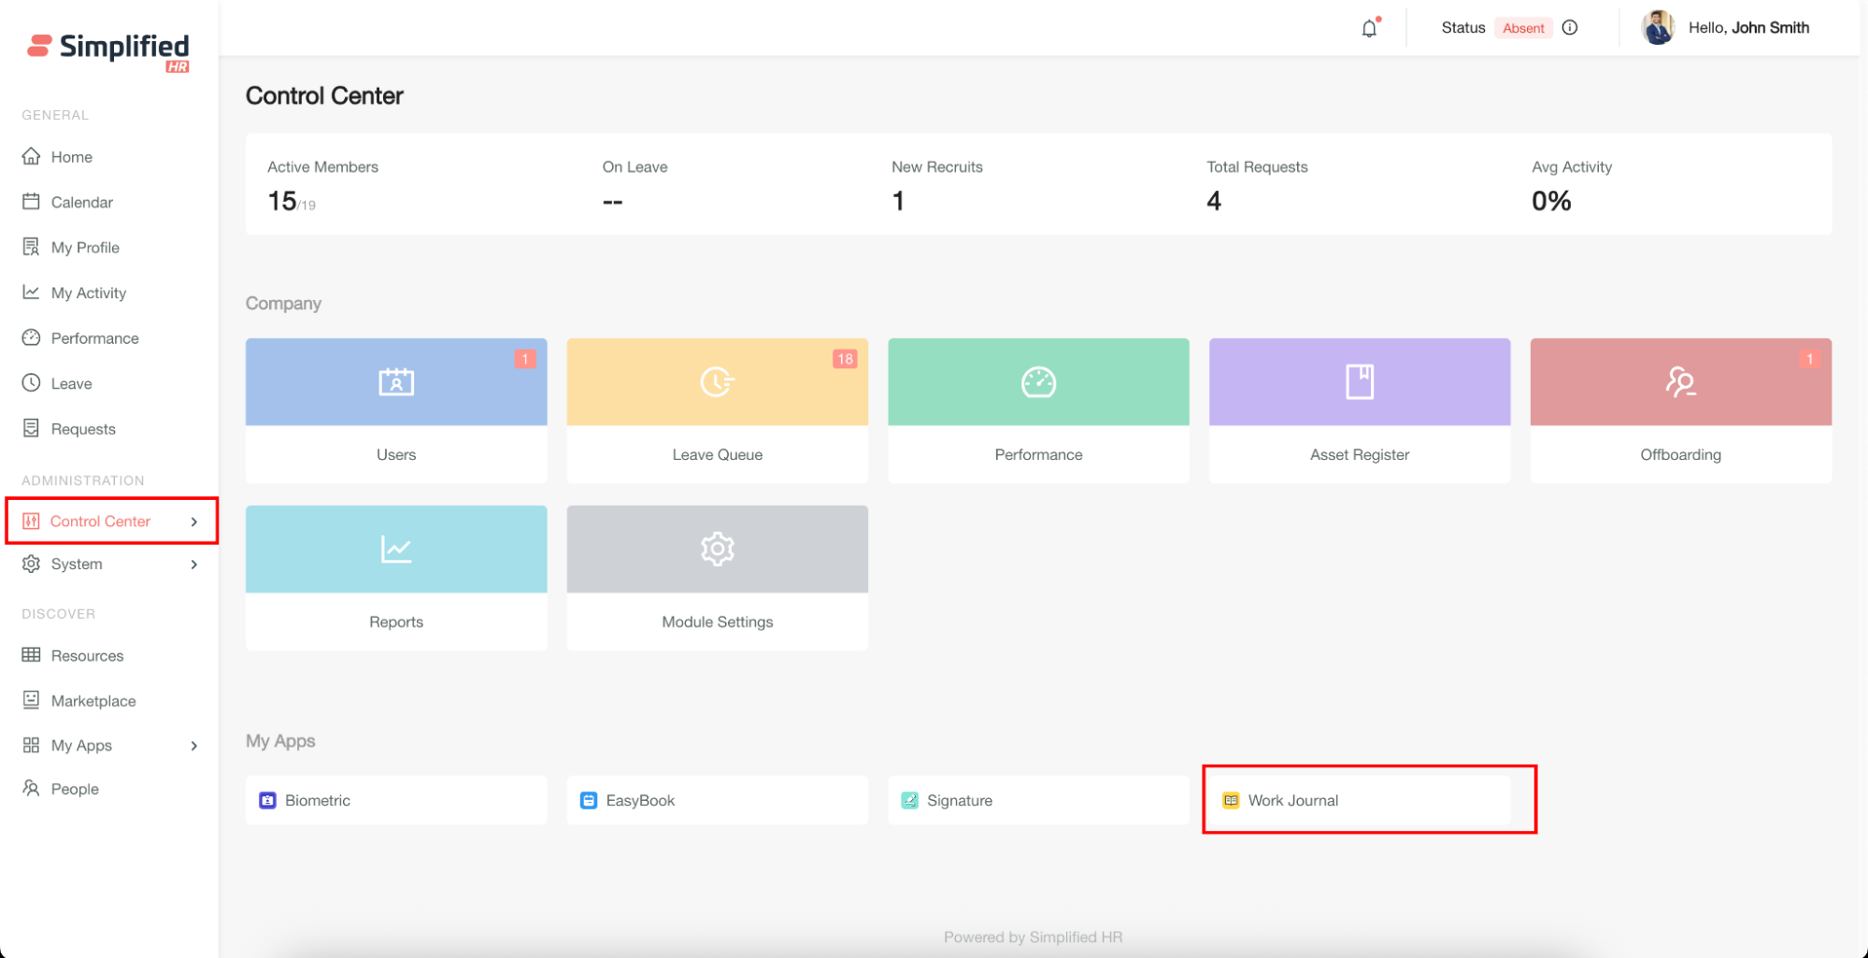Select Marketplace in the Discover section
Viewport: 1868px width, 958px height.
tap(93, 701)
